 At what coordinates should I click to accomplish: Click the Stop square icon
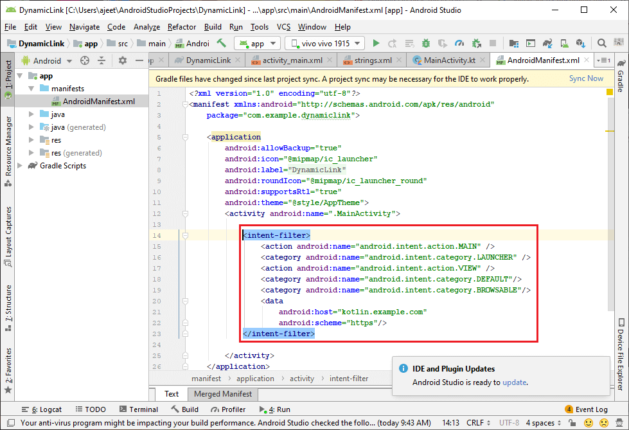coord(493,43)
